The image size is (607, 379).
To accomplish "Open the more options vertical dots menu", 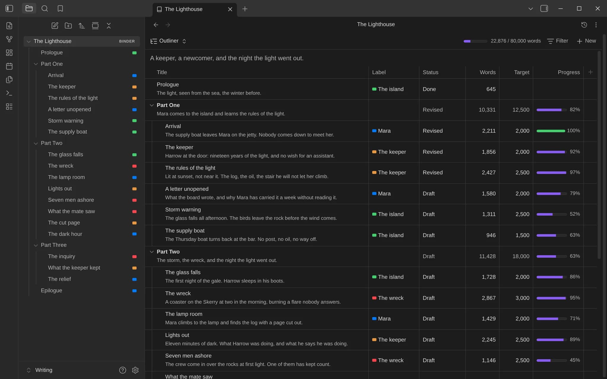I will pyautogui.click(x=596, y=25).
